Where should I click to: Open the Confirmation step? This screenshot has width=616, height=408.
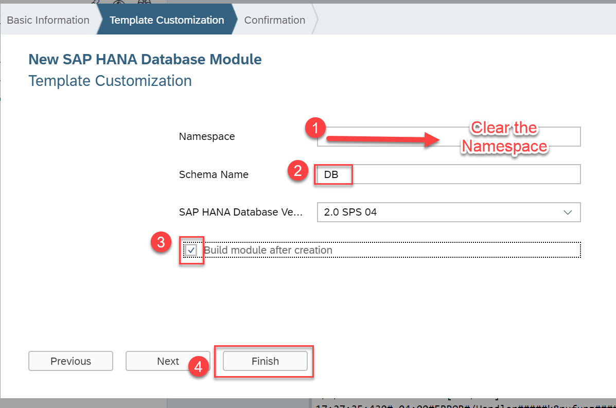point(275,20)
